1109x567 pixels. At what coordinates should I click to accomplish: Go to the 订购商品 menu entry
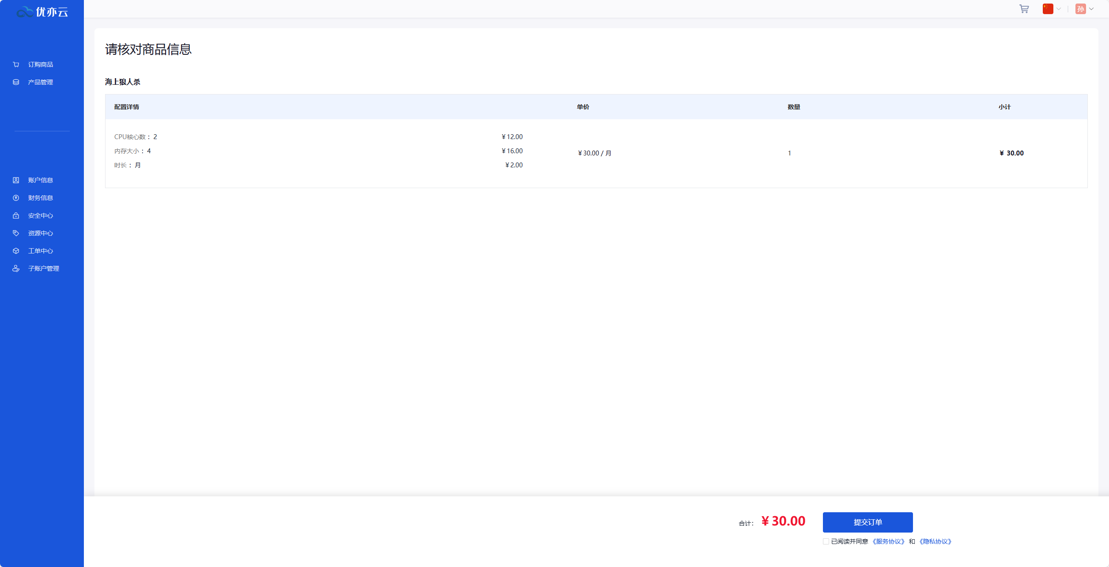(x=40, y=64)
